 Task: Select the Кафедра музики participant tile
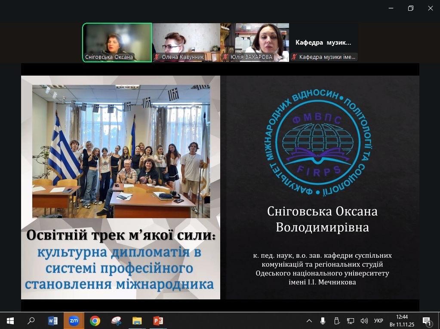click(x=323, y=42)
